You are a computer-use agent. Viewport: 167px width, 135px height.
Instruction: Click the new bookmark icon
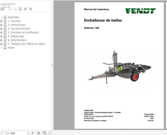(x=15, y=9)
